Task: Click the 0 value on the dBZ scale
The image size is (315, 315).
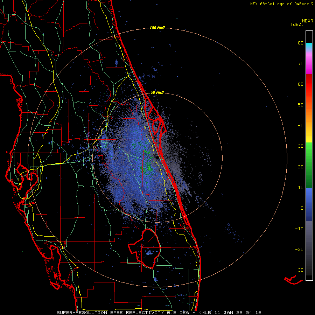Action: pos(302,208)
